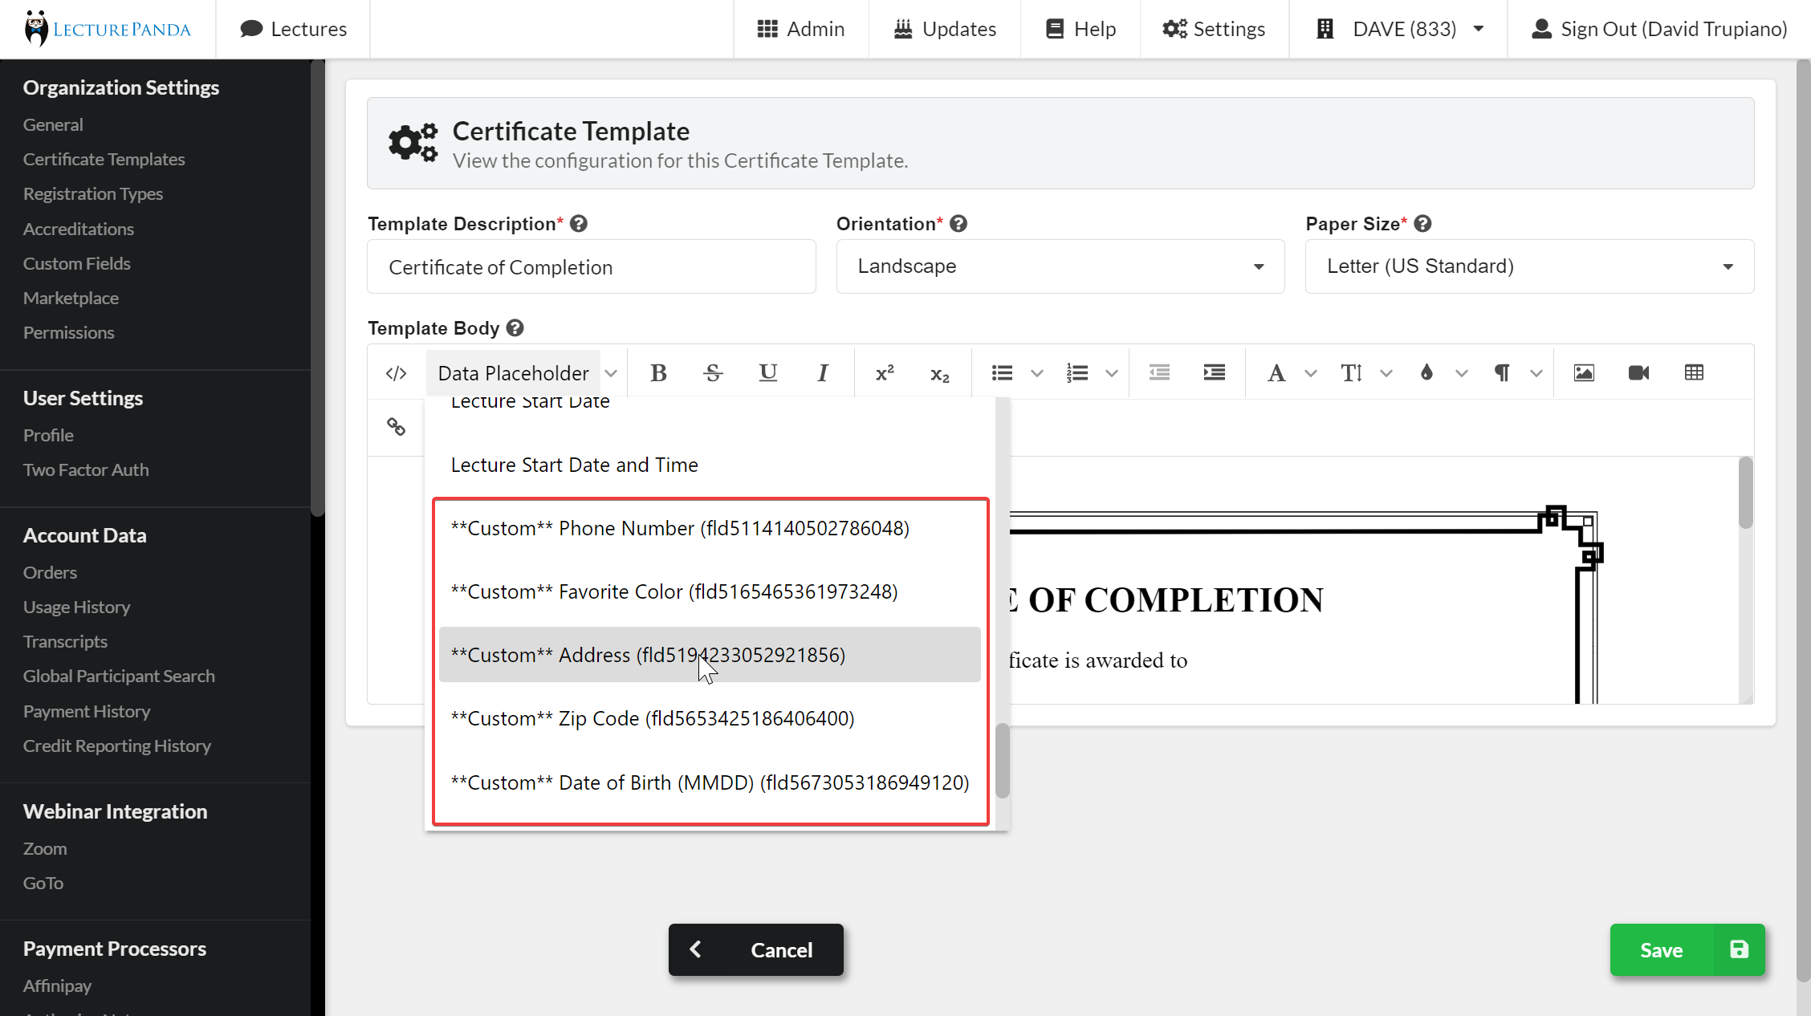This screenshot has width=1811, height=1016.
Task: Select Certificate Templates from sidebar
Action: 104,158
